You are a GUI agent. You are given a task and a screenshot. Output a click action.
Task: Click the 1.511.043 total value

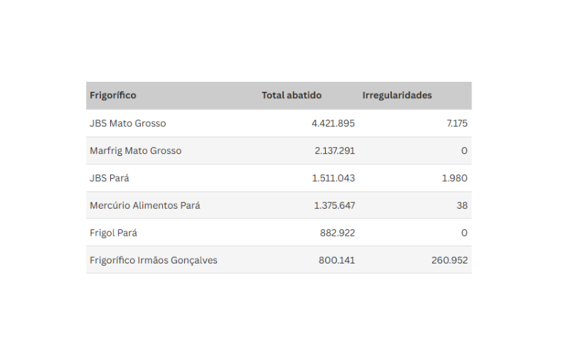[334, 178]
